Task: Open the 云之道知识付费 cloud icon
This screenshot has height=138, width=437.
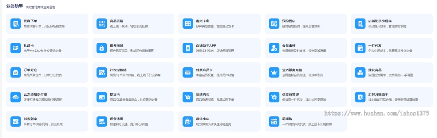Action: click(x=15, y=97)
